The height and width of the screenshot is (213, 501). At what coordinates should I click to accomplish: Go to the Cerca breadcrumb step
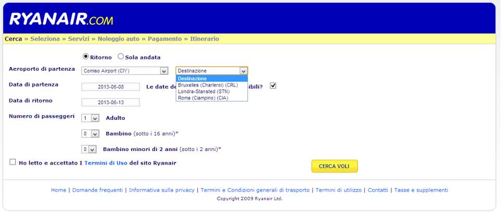(14, 39)
